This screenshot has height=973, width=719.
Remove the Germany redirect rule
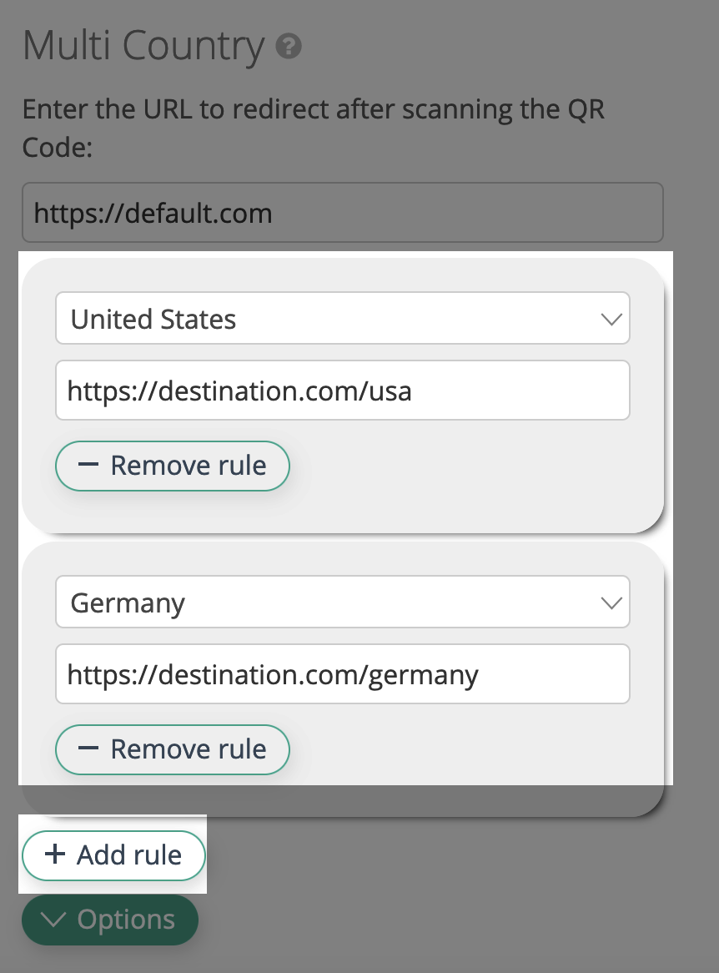pyautogui.click(x=172, y=749)
